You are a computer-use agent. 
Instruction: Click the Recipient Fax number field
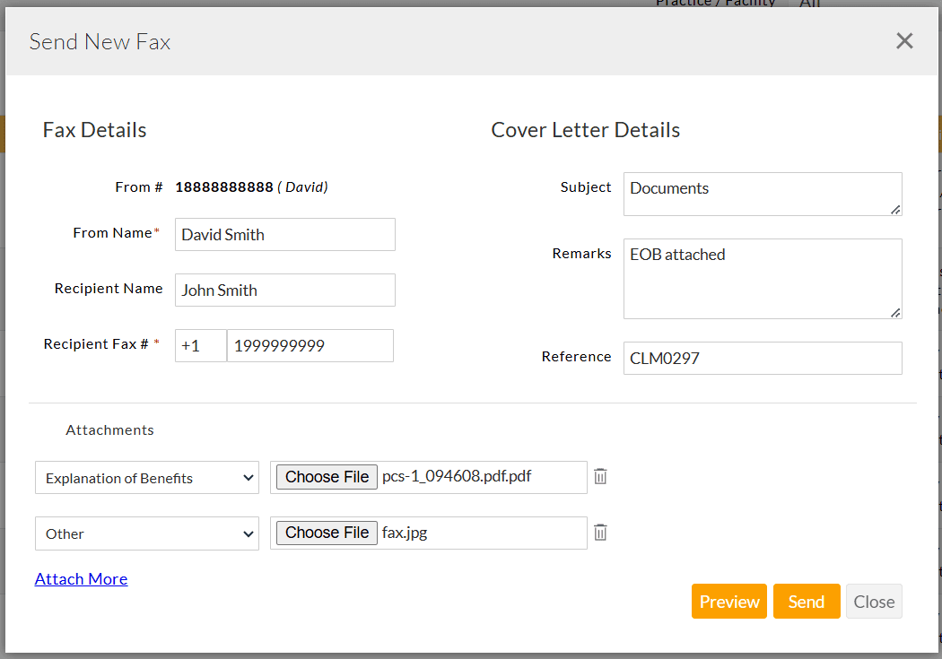[310, 346]
